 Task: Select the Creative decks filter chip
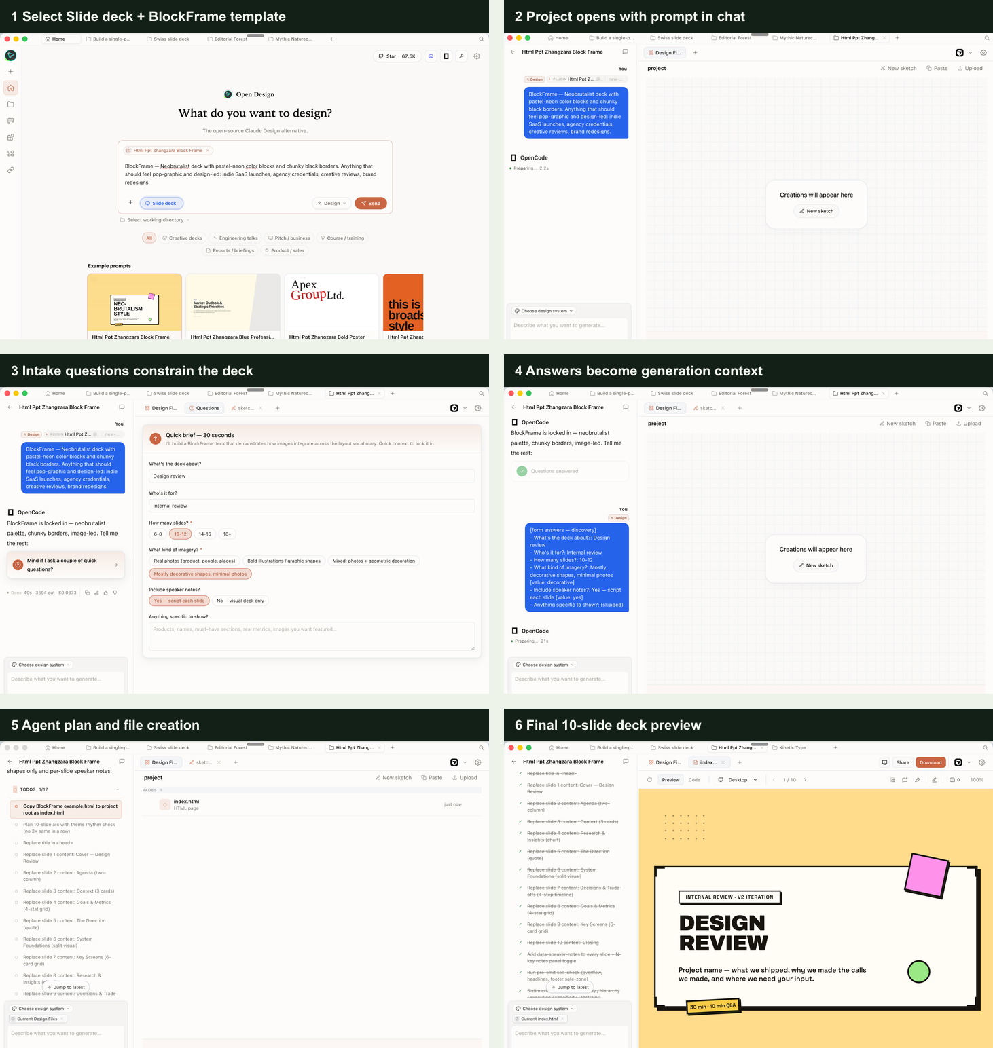tap(182, 238)
